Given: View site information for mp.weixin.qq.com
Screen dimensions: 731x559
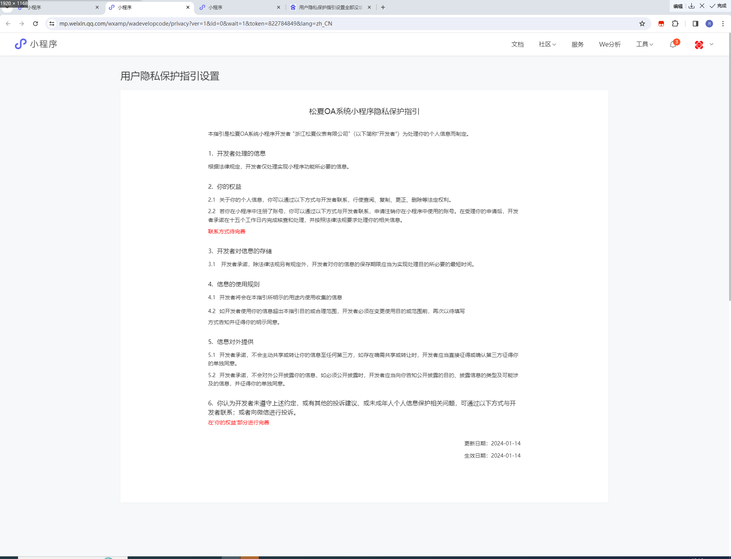Looking at the screenshot, I should (52, 24).
